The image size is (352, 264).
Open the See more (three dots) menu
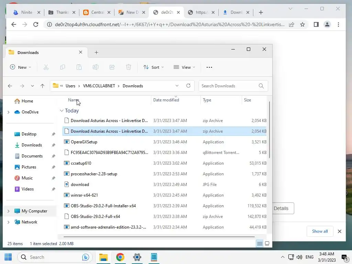point(209,67)
